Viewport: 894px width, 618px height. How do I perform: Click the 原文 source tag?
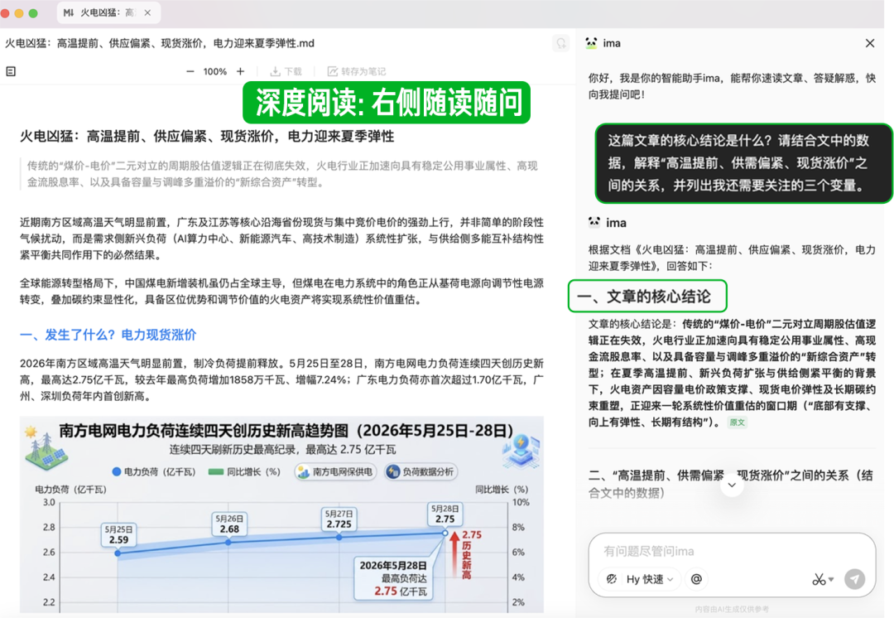738,422
